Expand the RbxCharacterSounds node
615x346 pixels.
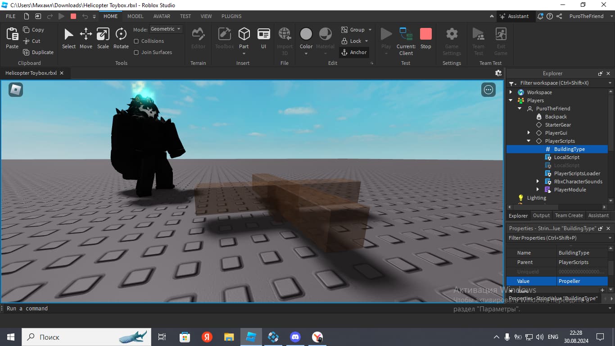[538, 182]
